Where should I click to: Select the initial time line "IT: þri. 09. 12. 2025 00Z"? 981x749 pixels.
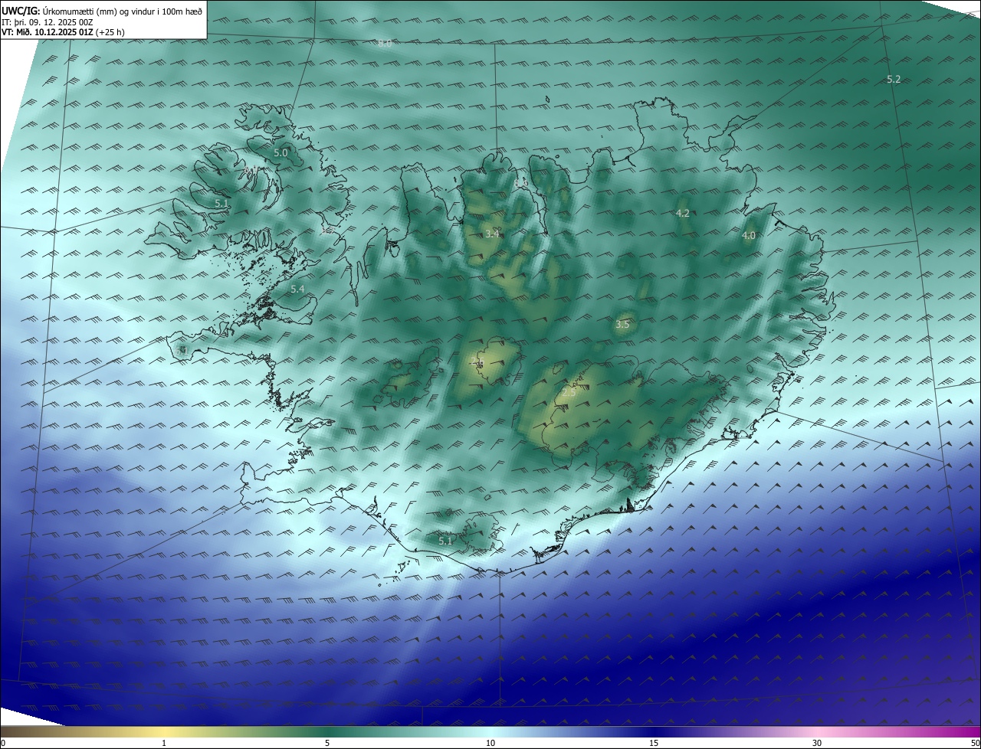click(48, 22)
